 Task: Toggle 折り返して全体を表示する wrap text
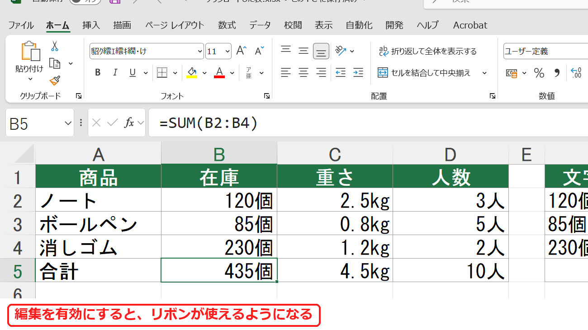(x=427, y=51)
